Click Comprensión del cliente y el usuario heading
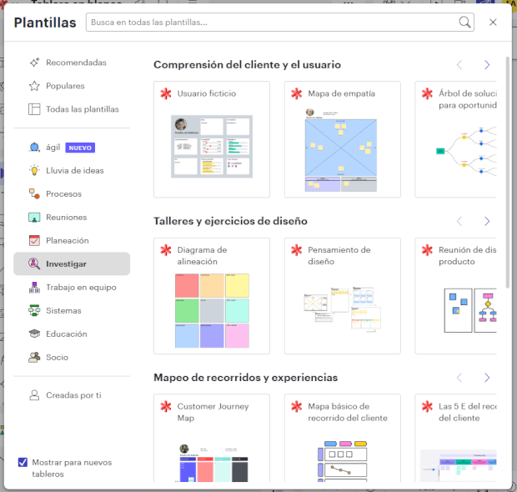Viewport: 517px width, 492px height. 247,65
